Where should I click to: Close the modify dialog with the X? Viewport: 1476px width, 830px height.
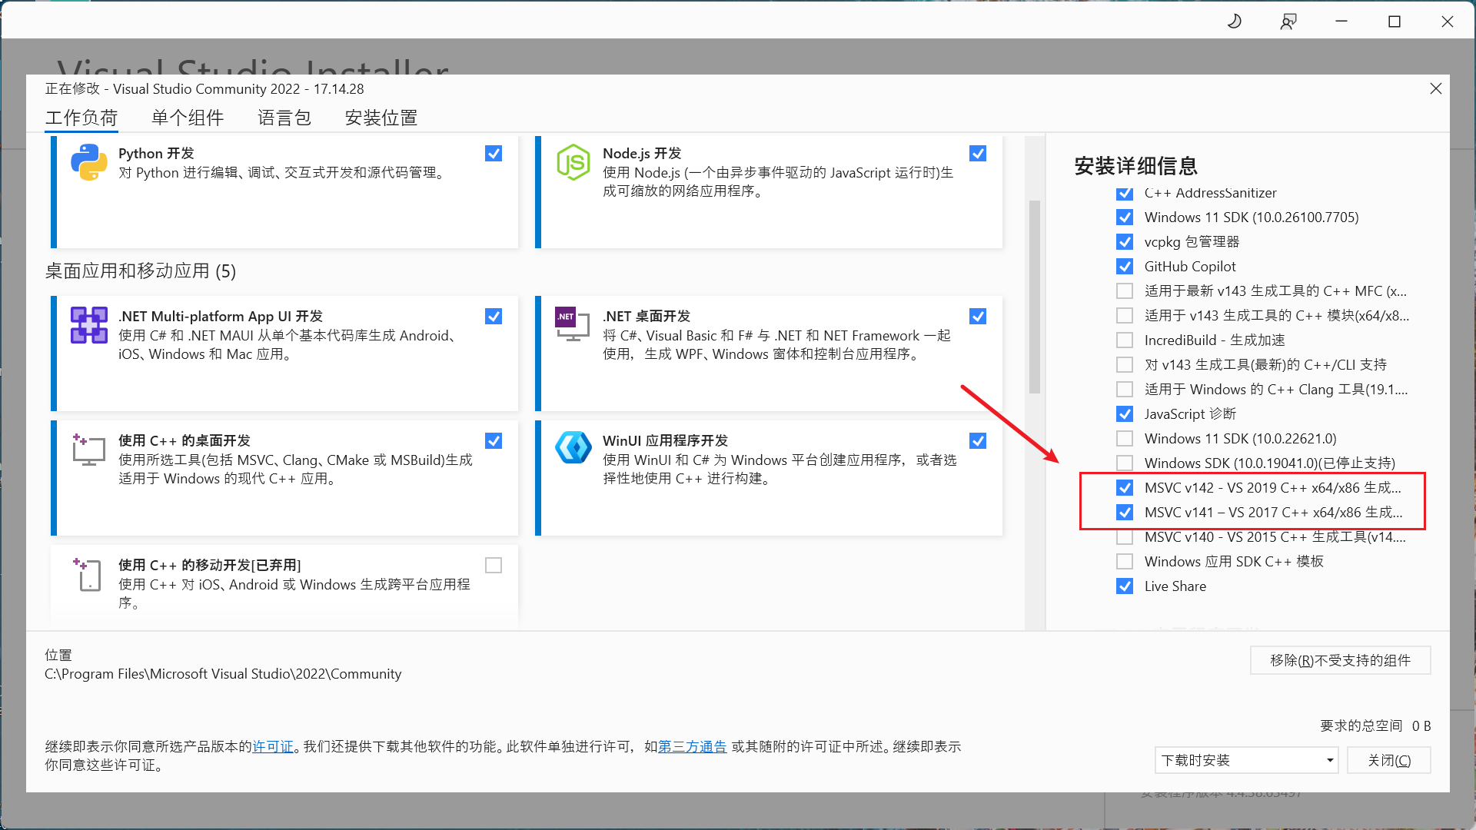tap(1435, 88)
